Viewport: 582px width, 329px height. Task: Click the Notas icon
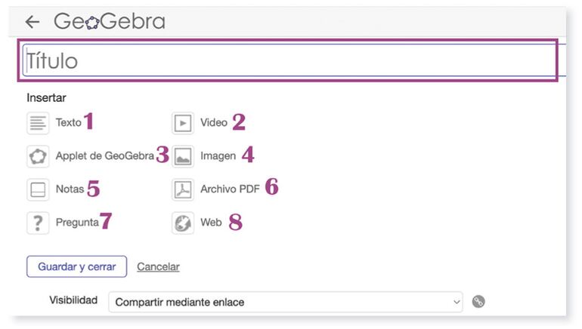pyautogui.click(x=38, y=189)
